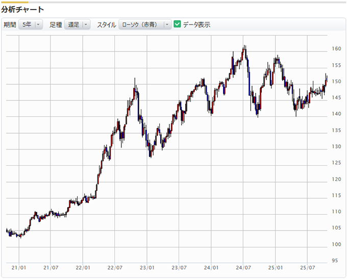This screenshot has height=280, width=347.
Task: Pick the 23/07 date on the time axis
Action: [179, 267]
